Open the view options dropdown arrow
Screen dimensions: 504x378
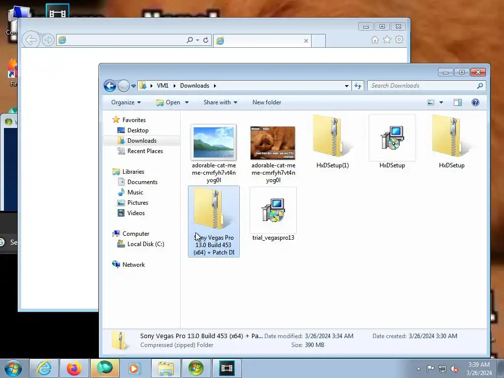point(441,102)
